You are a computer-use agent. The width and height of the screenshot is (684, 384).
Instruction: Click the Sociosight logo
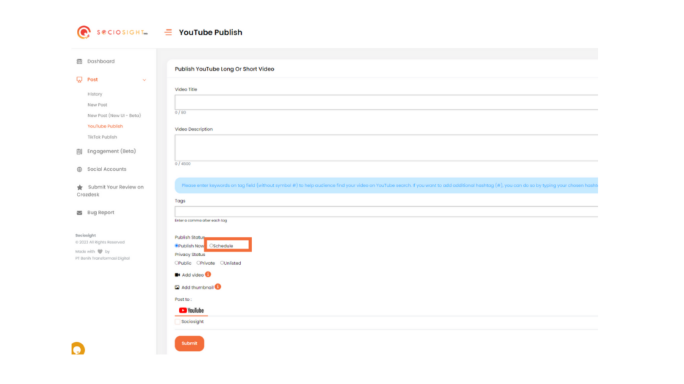(x=112, y=32)
